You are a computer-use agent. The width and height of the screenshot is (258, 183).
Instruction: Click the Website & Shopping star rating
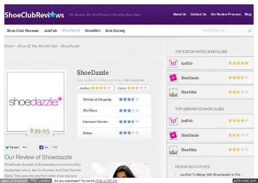[x=129, y=99]
